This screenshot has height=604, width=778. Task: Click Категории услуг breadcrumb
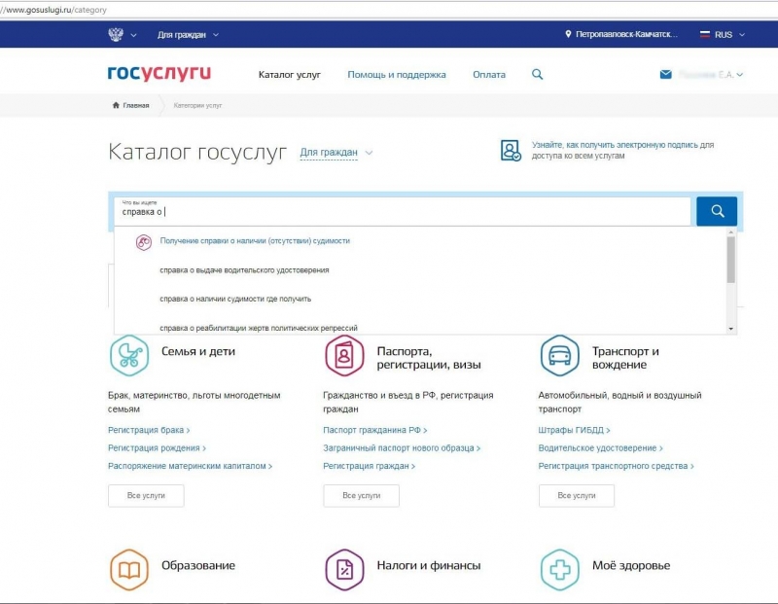tap(197, 105)
